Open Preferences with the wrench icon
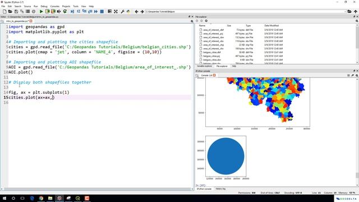The width and height of the screenshot is (359, 202). (122, 11)
